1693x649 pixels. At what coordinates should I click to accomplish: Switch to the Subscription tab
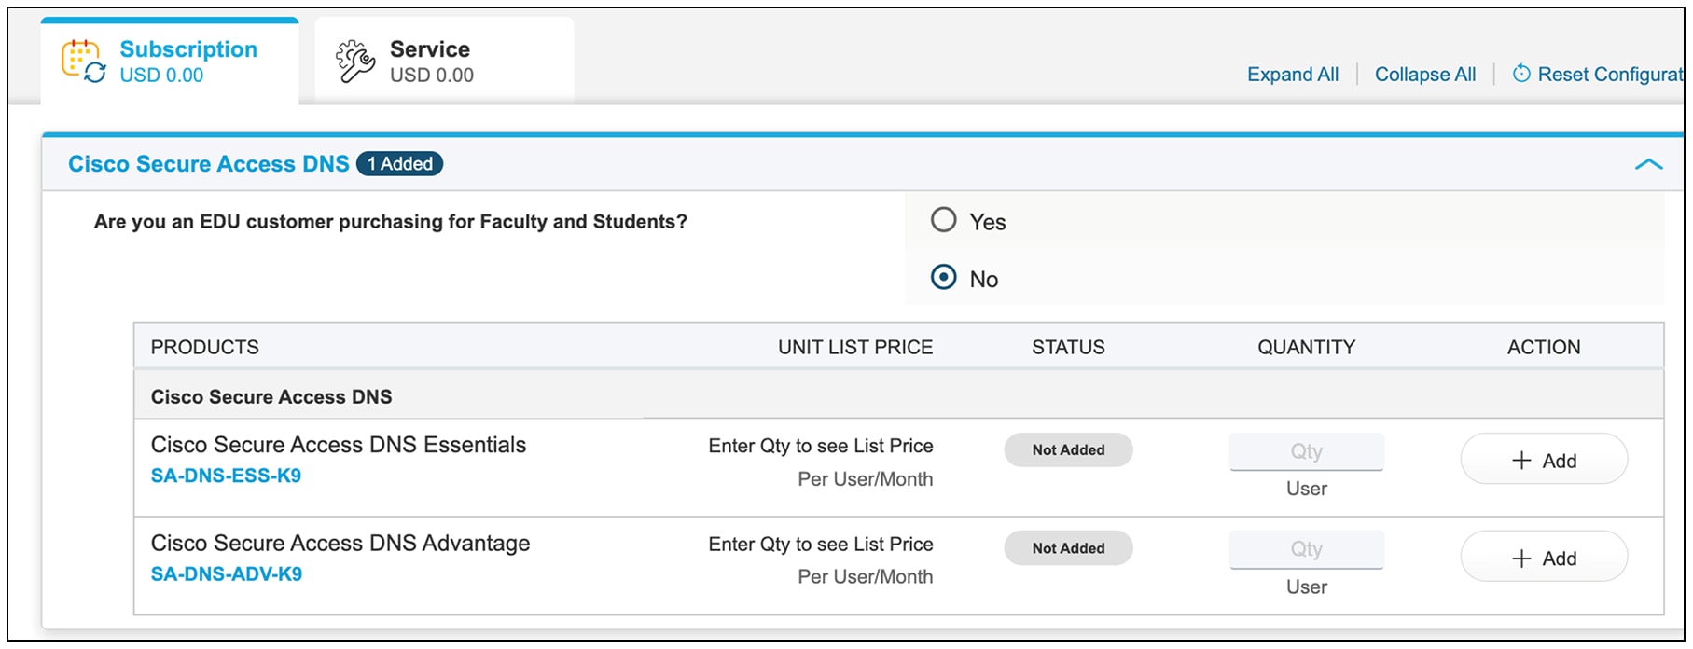(x=170, y=62)
